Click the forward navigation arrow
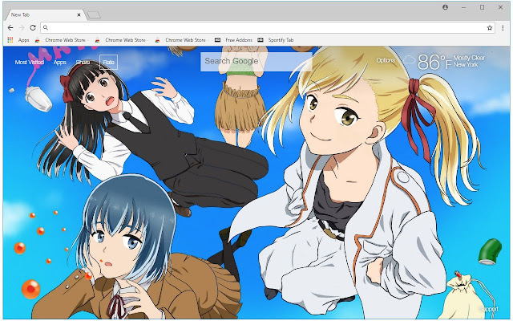 [22, 28]
